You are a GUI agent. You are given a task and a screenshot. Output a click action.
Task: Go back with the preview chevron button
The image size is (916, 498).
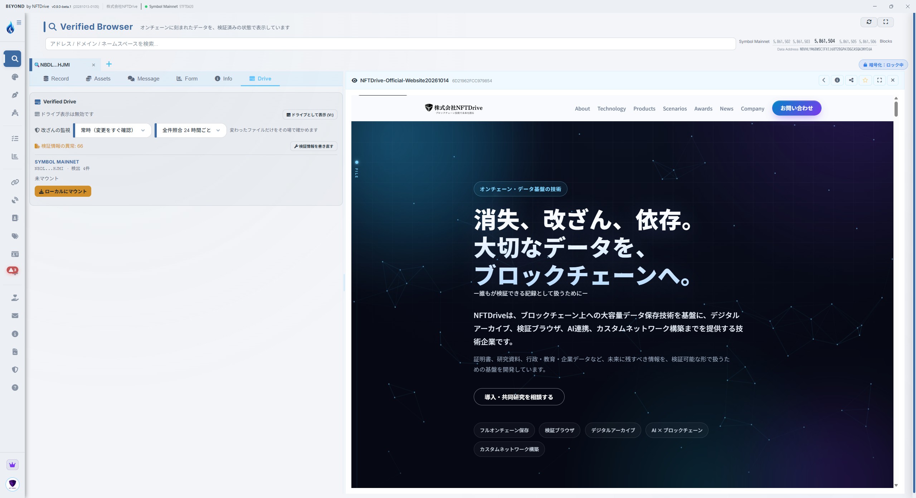click(824, 80)
